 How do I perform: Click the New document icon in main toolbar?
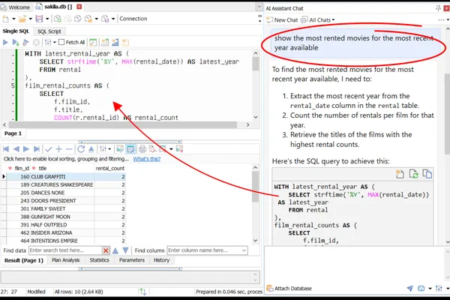[5, 19]
